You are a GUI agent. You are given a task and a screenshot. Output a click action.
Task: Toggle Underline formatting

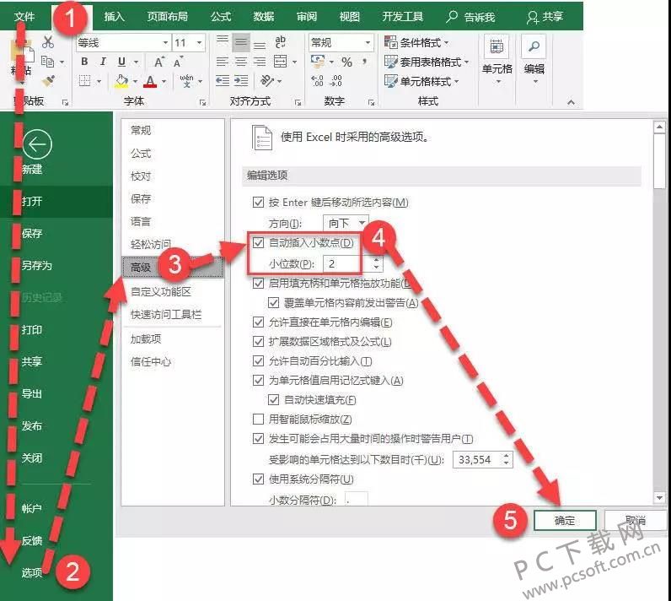(121, 62)
